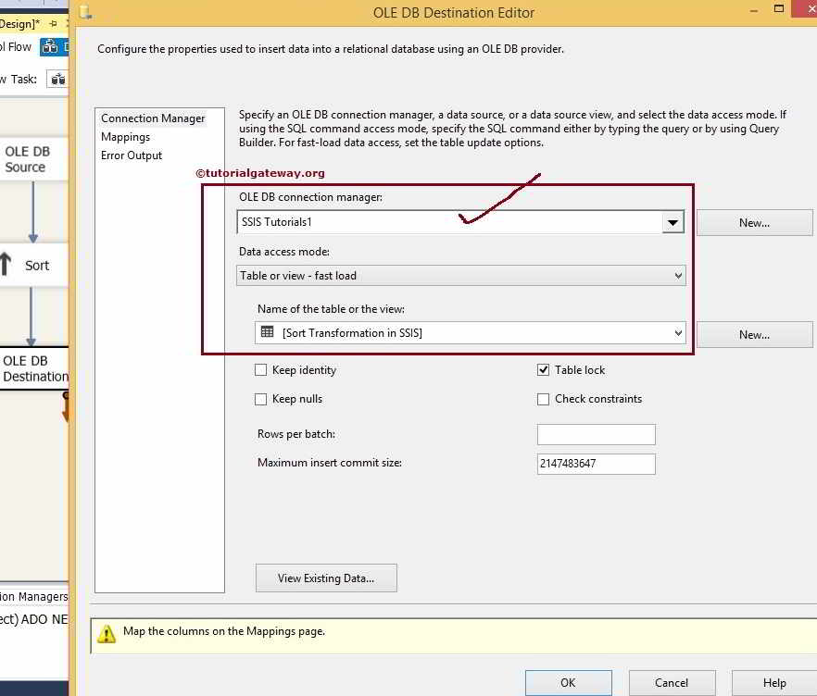Enable the Keep identity checkbox
The image size is (817, 696).
pos(261,369)
